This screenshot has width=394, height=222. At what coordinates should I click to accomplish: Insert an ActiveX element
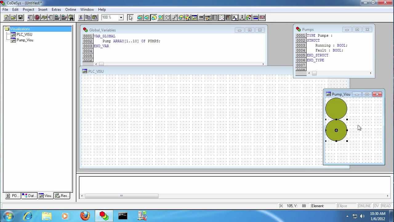pos(235,18)
